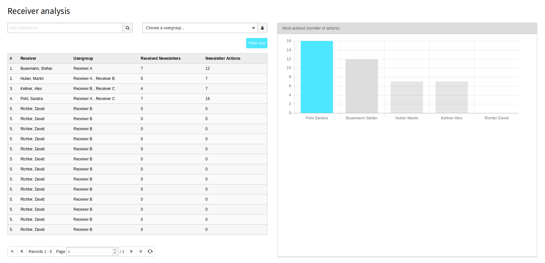Click the Busemann Stefan chart bar
The image size is (545, 263).
[361, 86]
